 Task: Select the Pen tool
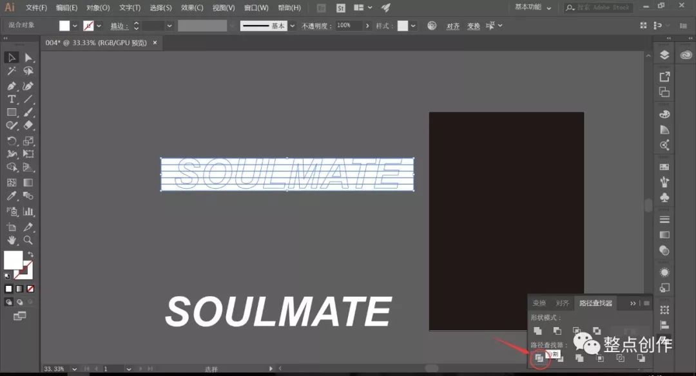tap(12, 86)
